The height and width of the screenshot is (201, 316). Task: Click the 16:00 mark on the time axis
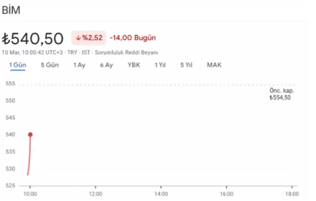click(x=226, y=194)
